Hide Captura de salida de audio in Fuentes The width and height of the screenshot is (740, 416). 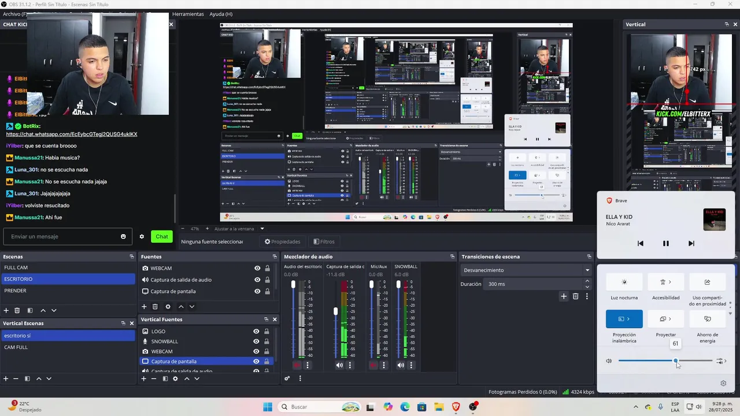click(257, 280)
